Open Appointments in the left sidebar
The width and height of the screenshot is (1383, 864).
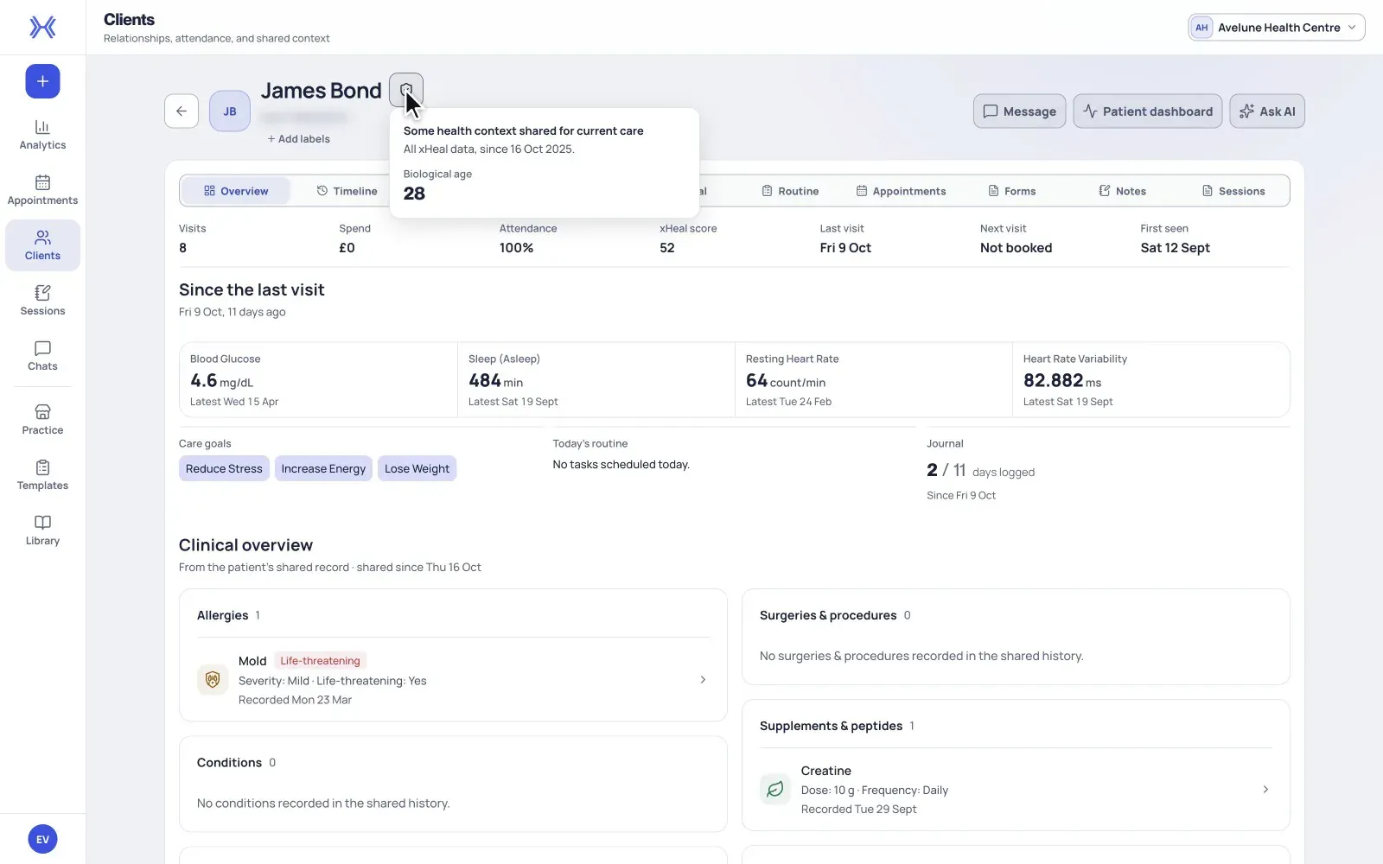coord(42,191)
